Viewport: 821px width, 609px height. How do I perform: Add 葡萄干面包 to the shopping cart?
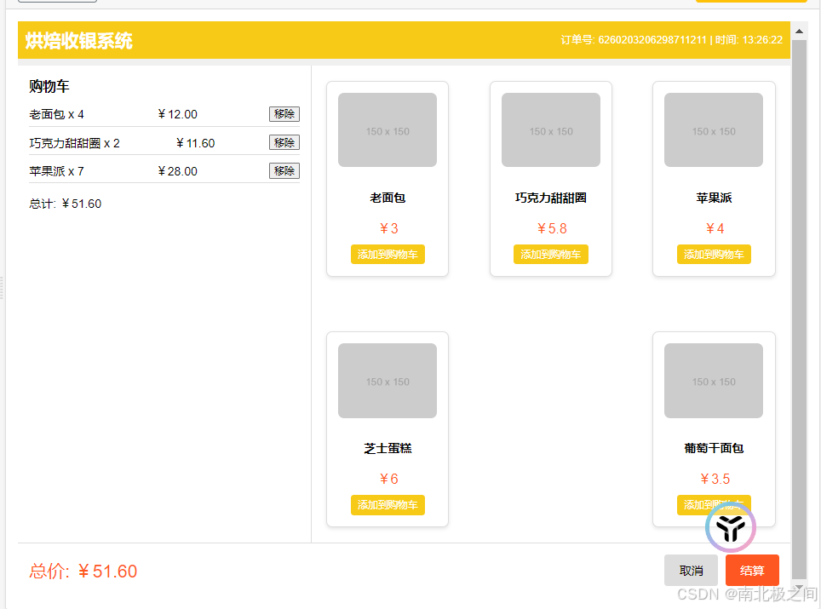(714, 504)
